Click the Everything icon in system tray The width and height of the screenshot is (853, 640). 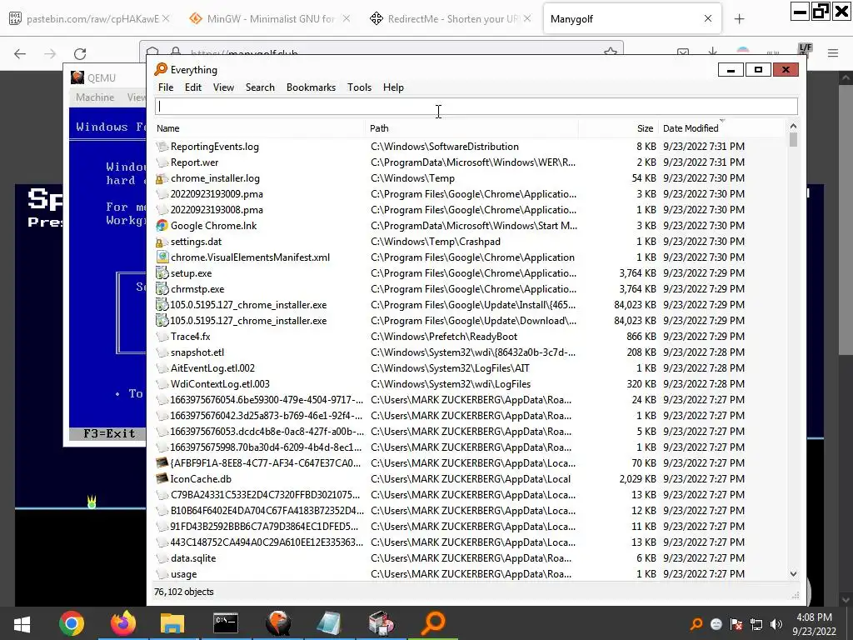click(x=696, y=624)
